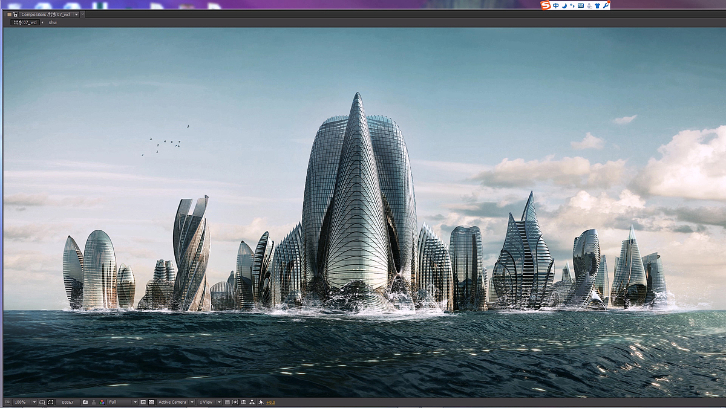This screenshot has width=726, height=408.
Task: Open the grid and guide options icon
Action: (x=42, y=402)
